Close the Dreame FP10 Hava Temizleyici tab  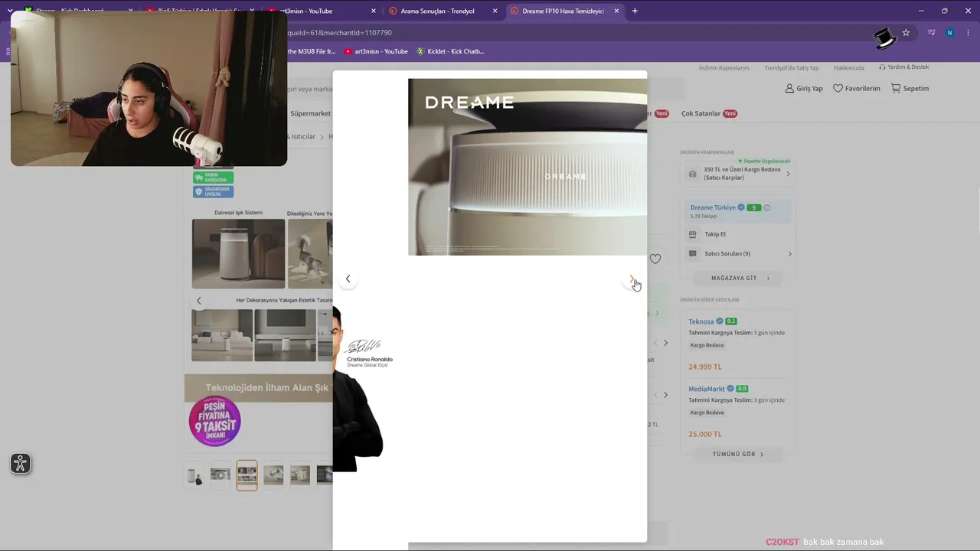pyautogui.click(x=616, y=11)
